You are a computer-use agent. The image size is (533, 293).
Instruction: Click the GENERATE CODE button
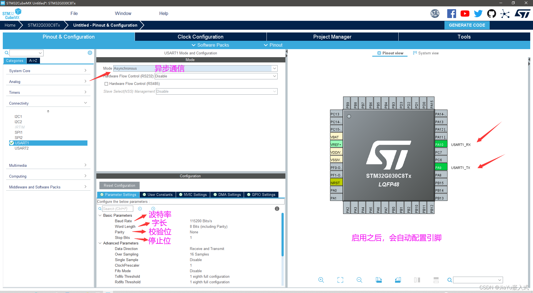pyautogui.click(x=467, y=25)
